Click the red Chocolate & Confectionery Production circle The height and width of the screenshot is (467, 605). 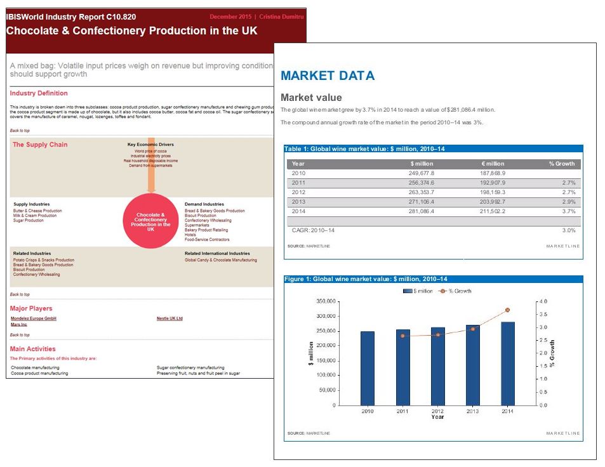(150, 221)
